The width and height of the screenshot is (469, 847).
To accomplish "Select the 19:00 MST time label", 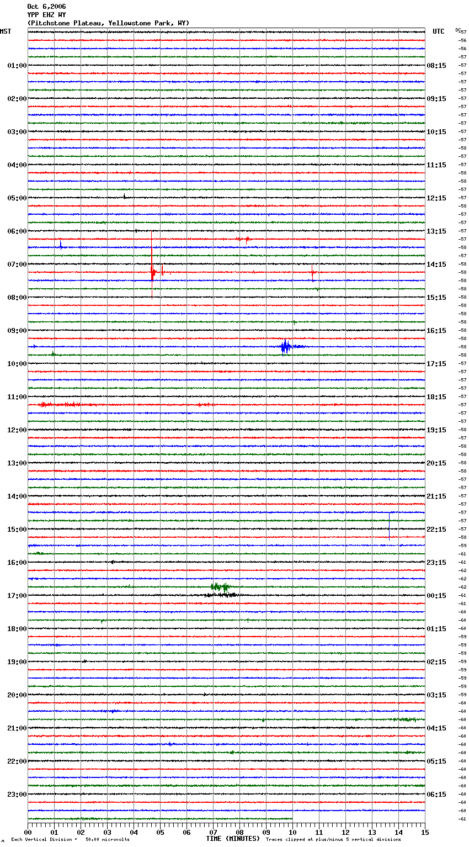I will coord(17,662).
